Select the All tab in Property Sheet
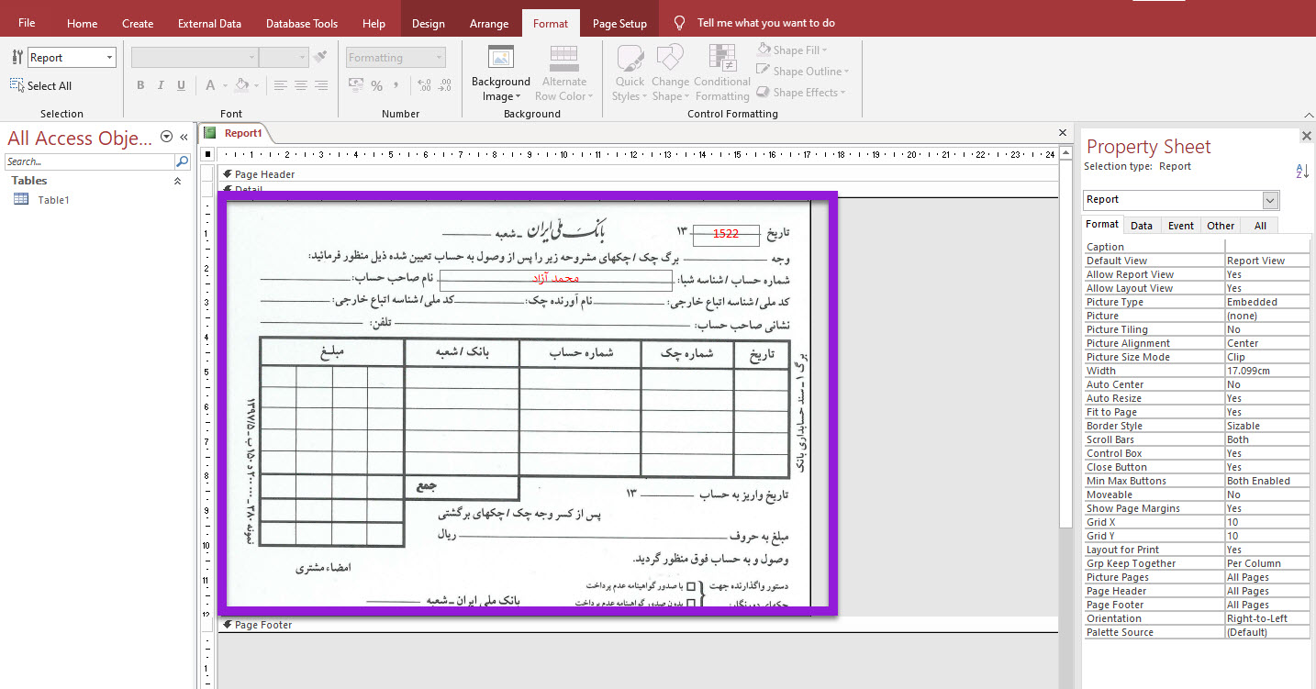1316x689 pixels. point(1260,225)
